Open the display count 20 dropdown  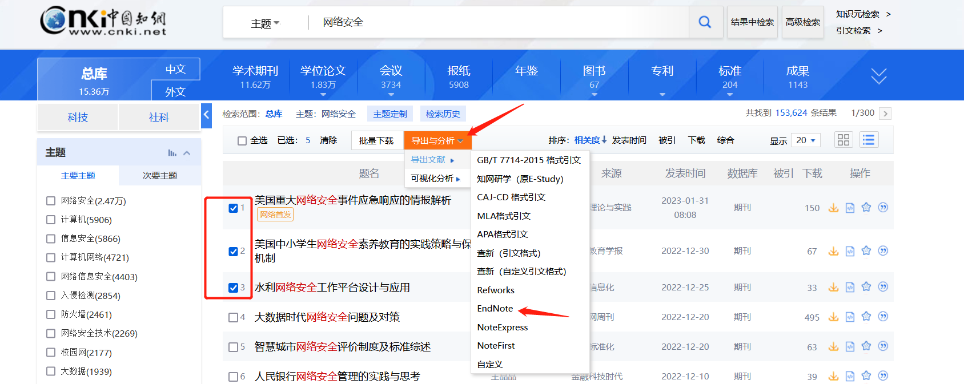(806, 140)
